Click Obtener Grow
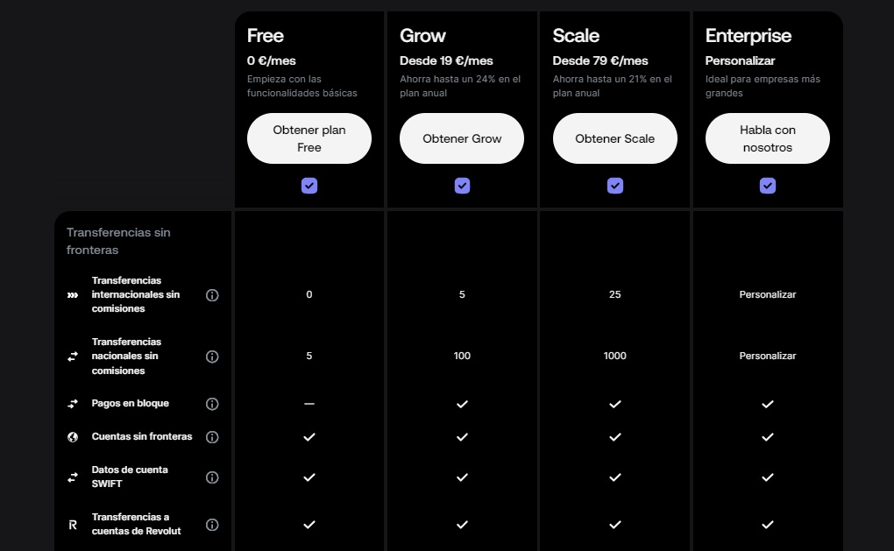Viewport: 894px width, 551px height. 462,138
